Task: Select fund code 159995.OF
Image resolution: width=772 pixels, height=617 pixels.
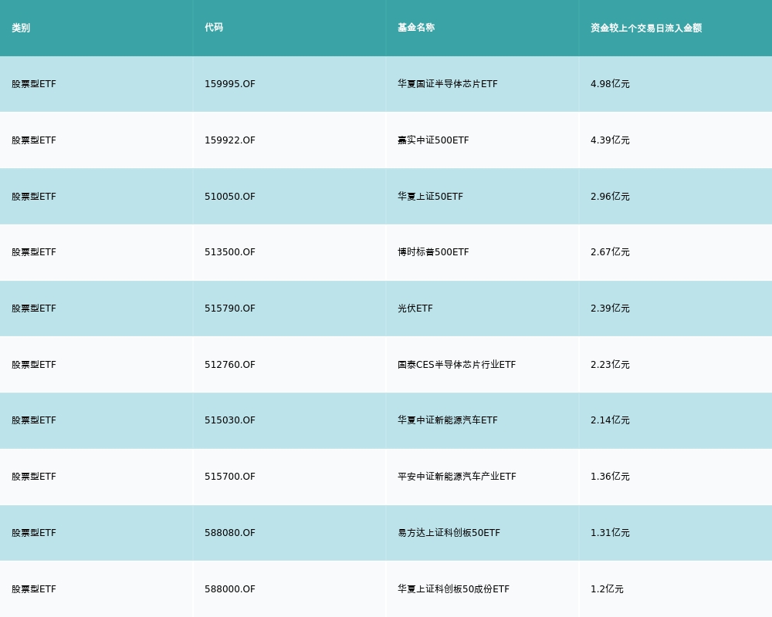Action: pyautogui.click(x=230, y=84)
